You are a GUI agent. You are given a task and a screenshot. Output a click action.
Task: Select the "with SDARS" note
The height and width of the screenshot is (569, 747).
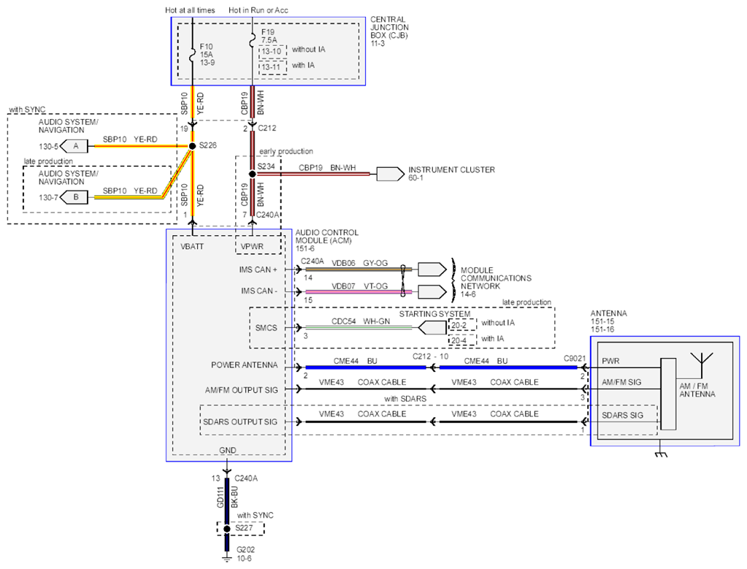coord(405,398)
